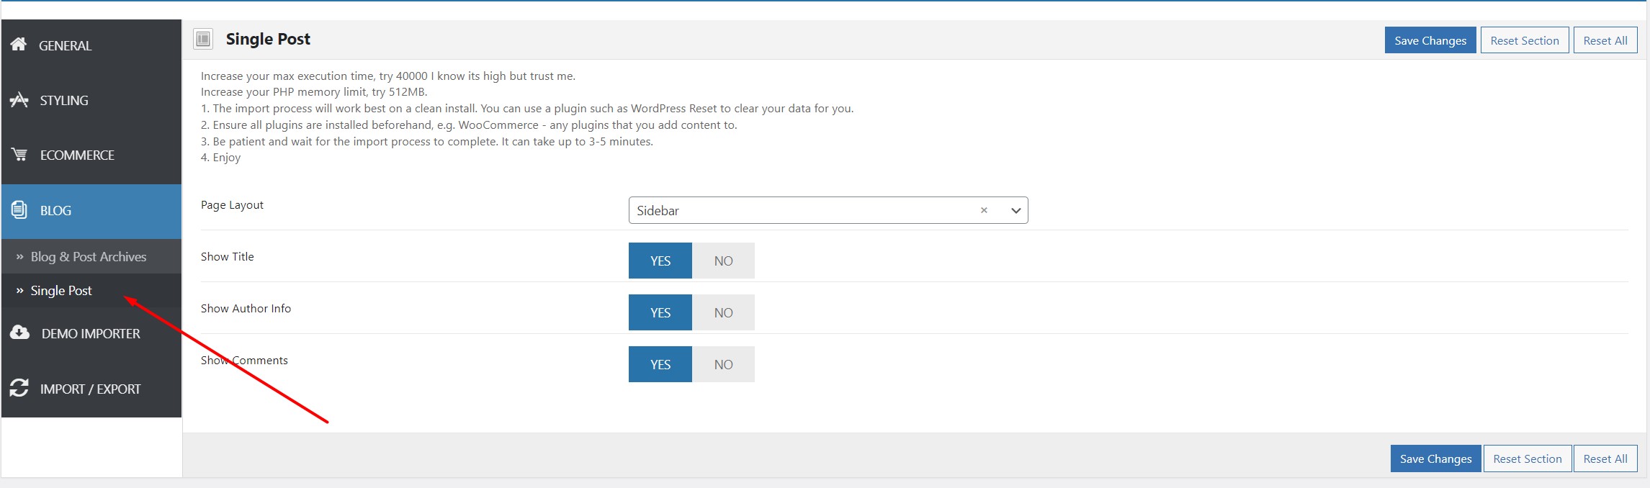The height and width of the screenshot is (488, 1650).
Task: Click the '4. Enjoy' instruction line
Action: pos(220,158)
